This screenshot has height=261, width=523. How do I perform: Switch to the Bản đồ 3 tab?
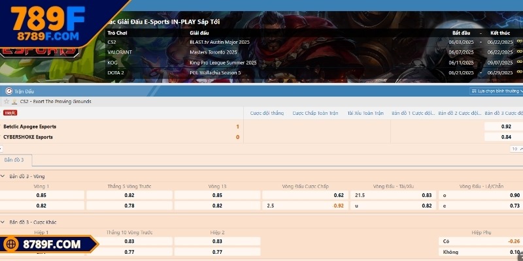(14, 160)
